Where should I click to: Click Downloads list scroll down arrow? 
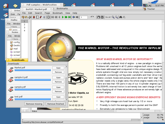tap(67, 99)
